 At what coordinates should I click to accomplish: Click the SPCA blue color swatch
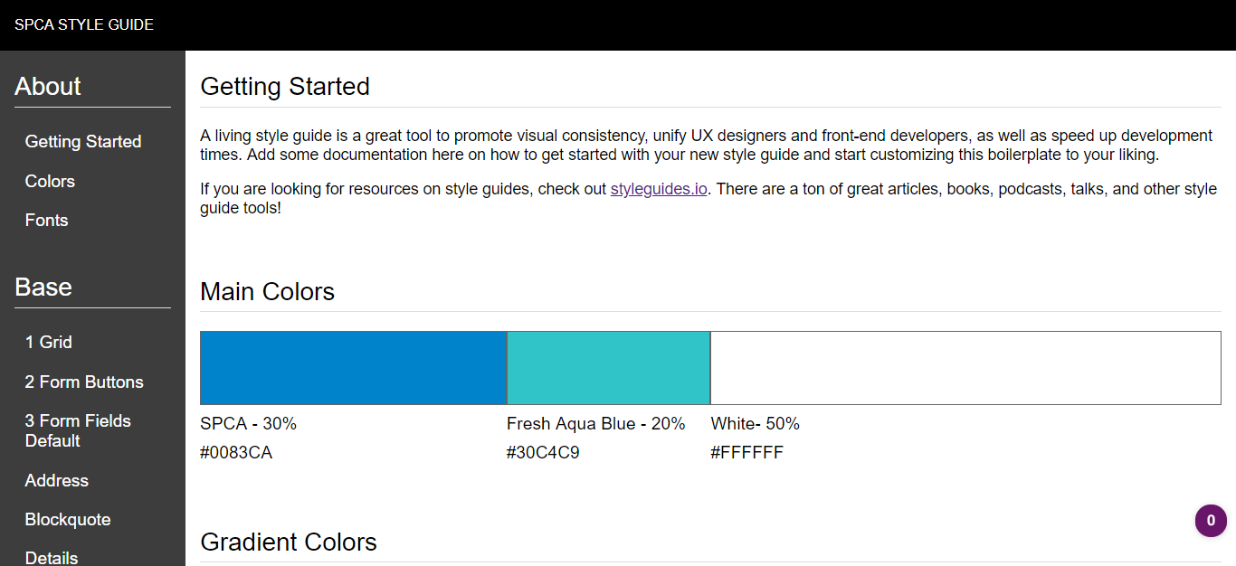[x=353, y=368]
